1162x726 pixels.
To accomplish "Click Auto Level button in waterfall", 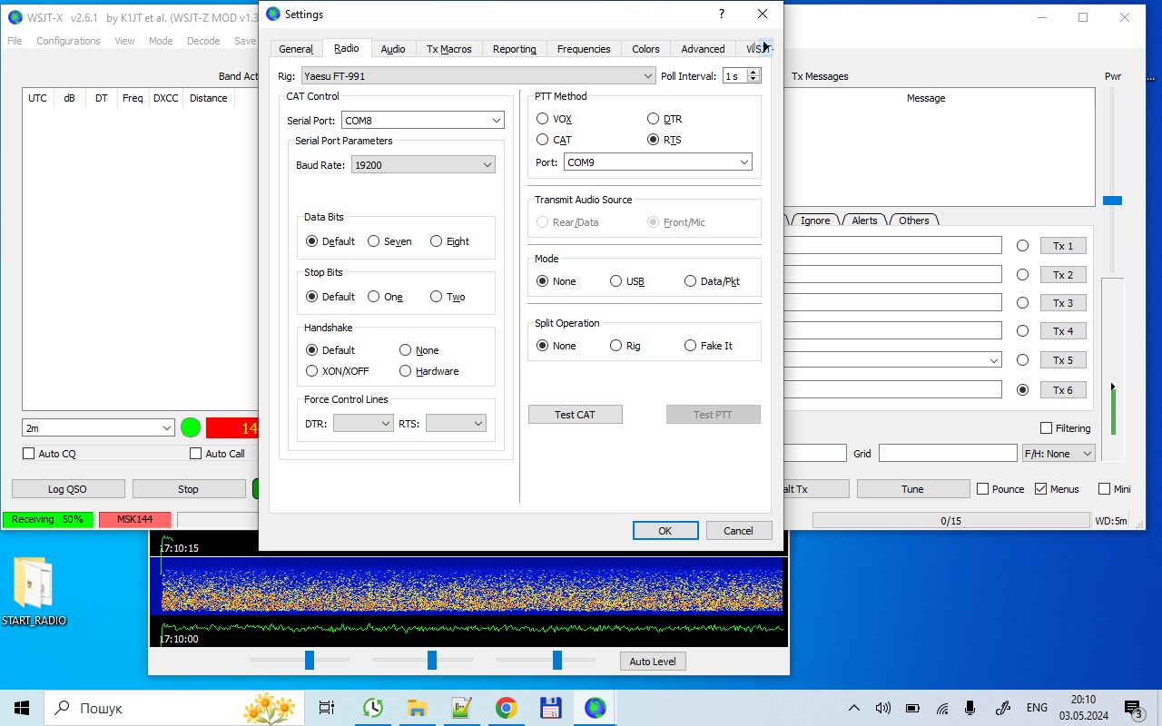I will coord(653,662).
